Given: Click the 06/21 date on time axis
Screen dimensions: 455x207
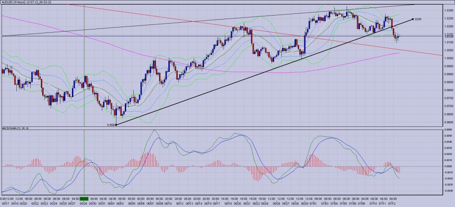Looking at the screenshot, I should point(247,203).
